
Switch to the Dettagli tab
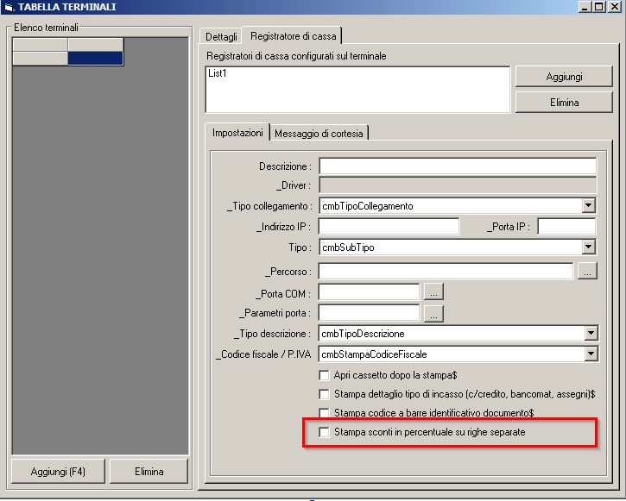pyautogui.click(x=221, y=37)
